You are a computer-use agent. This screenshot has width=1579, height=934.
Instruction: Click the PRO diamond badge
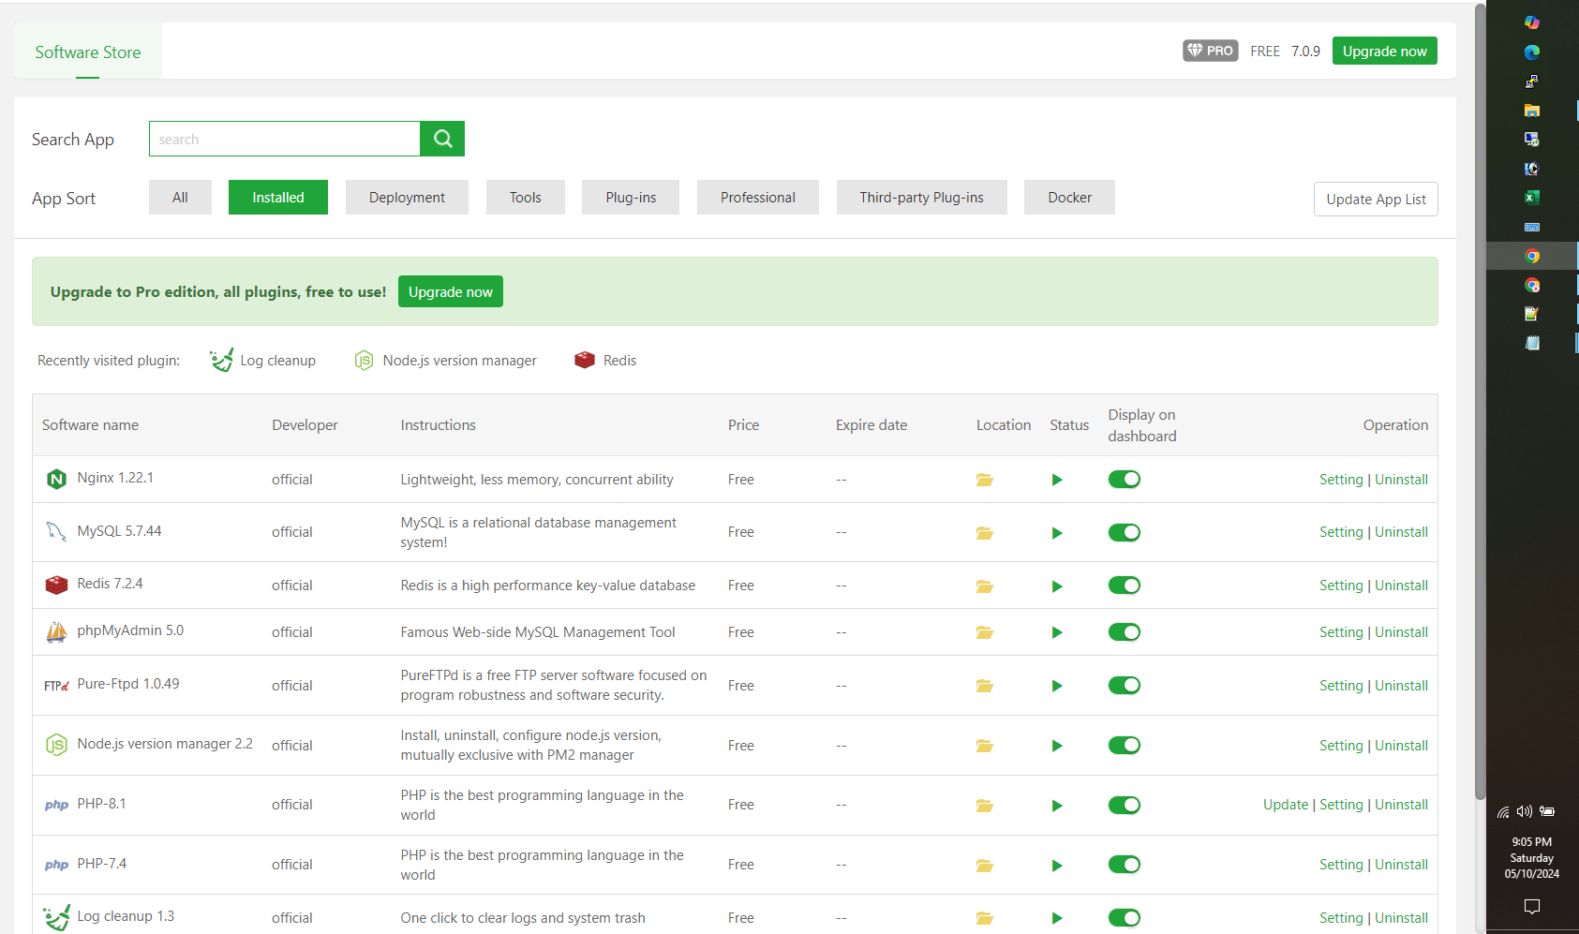click(1210, 51)
